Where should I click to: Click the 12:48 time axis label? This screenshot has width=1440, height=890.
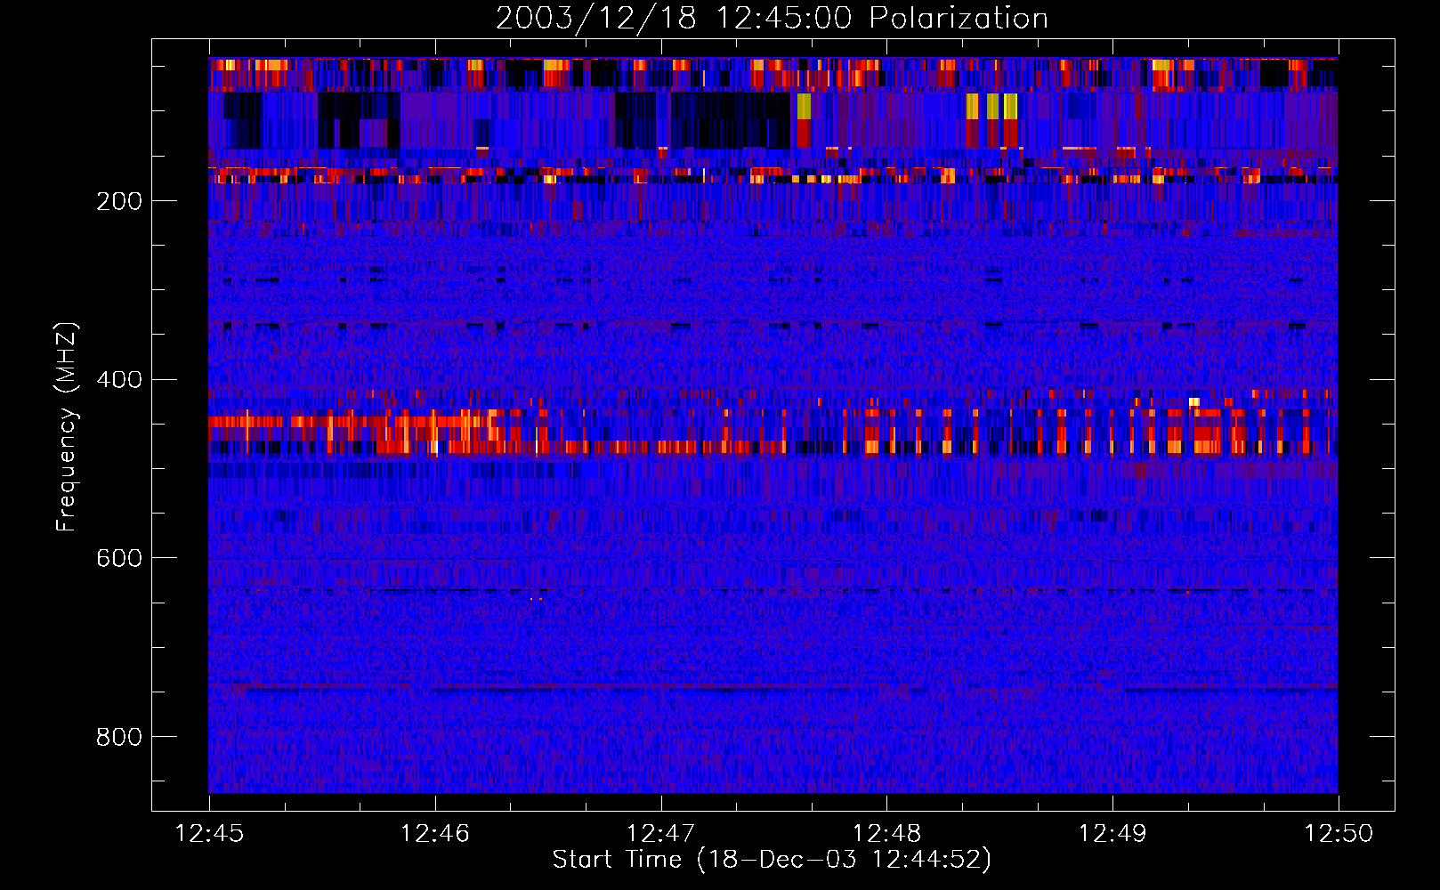coord(887,834)
